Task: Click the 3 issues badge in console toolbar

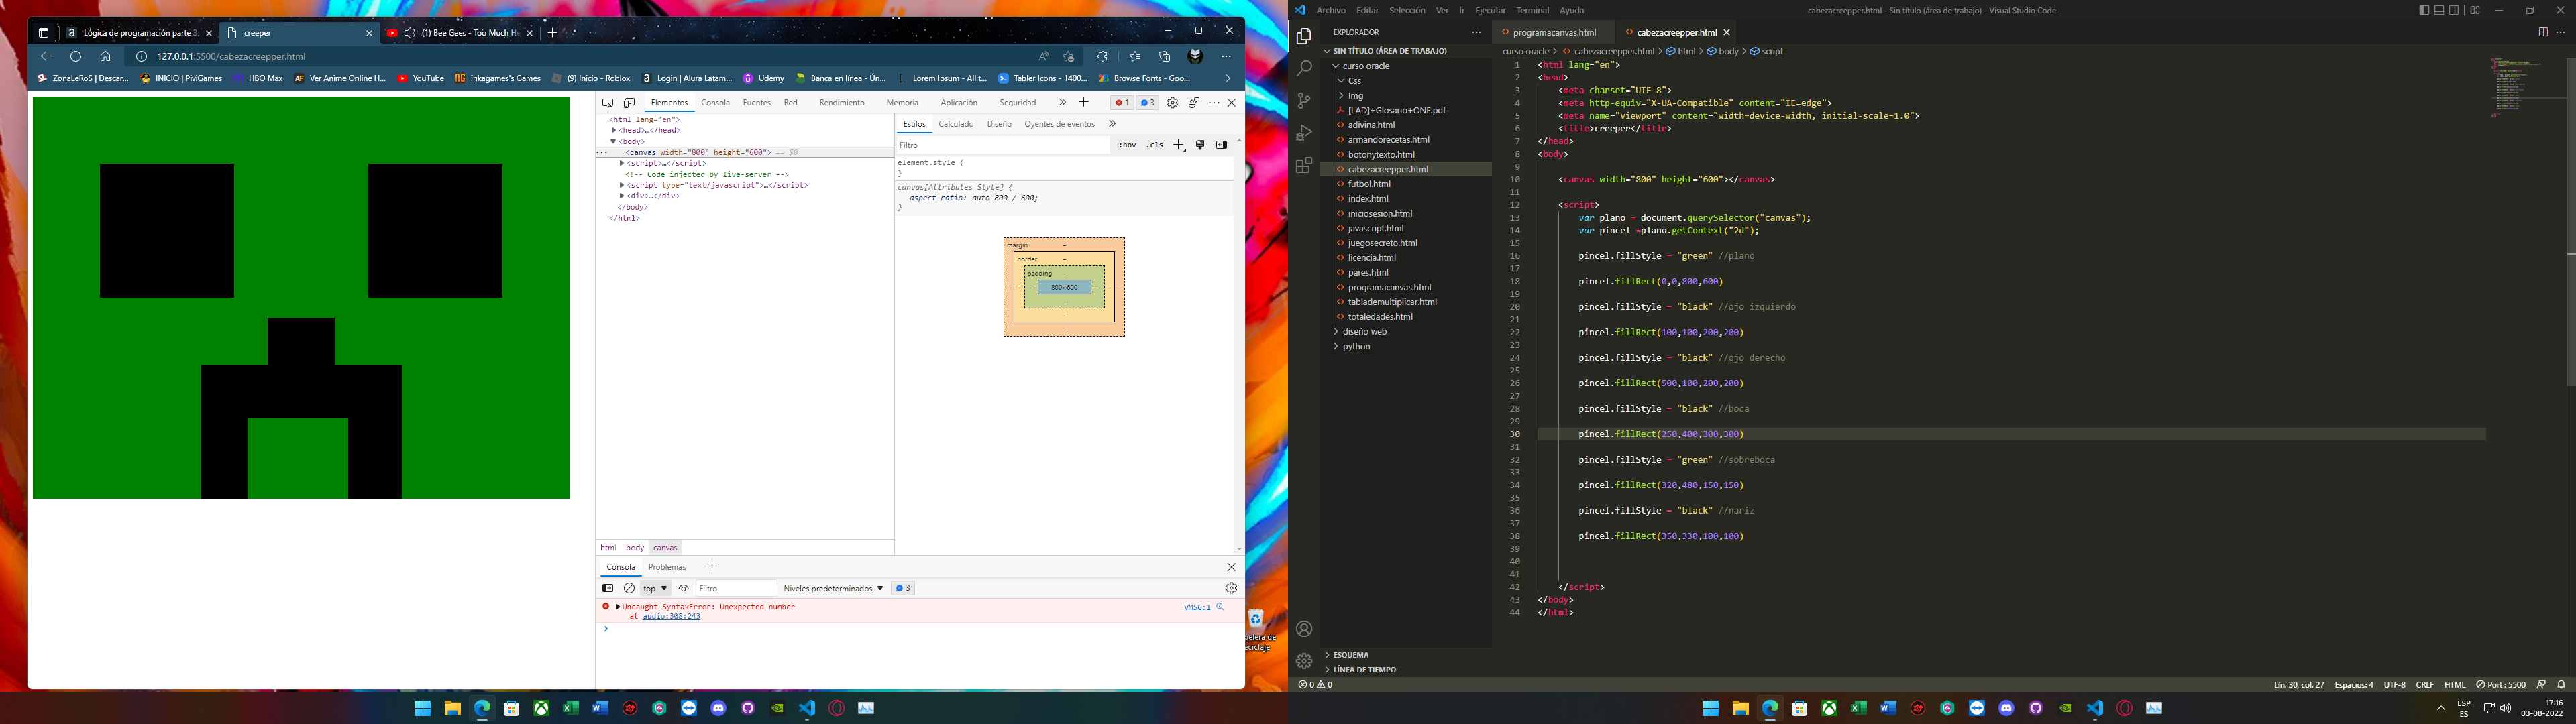Action: 903,588
